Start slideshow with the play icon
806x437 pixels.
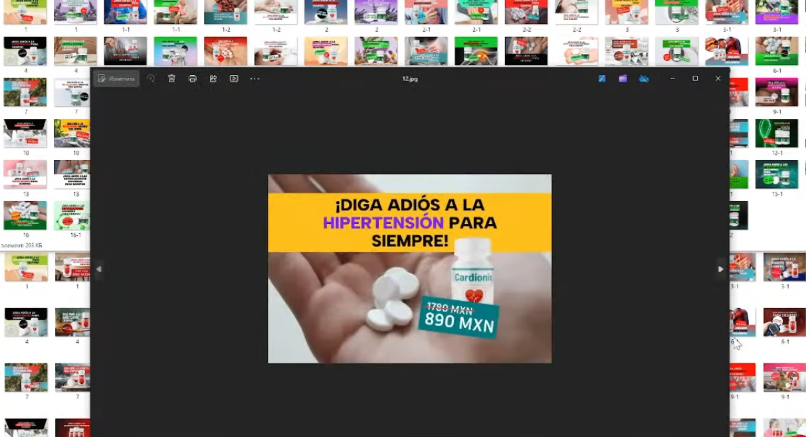pos(234,78)
